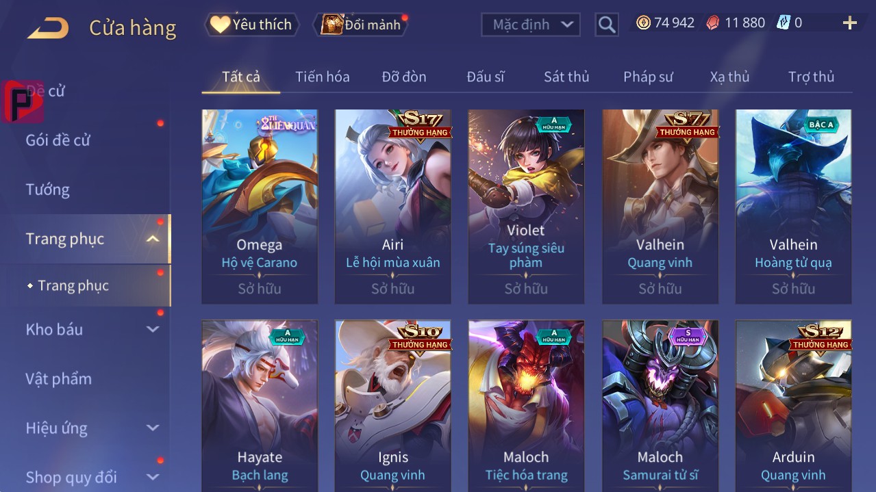Image resolution: width=876 pixels, height=492 pixels.
Task: Open the search magnifier icon
Action: click(x=607, y=25)
